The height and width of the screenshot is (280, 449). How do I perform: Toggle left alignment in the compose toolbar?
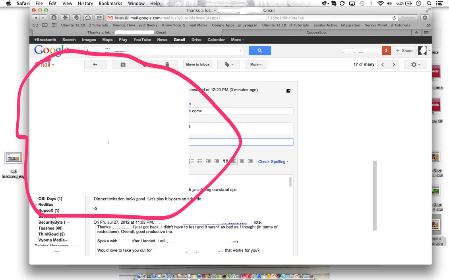pyautogui.click(x=234, y=161)
